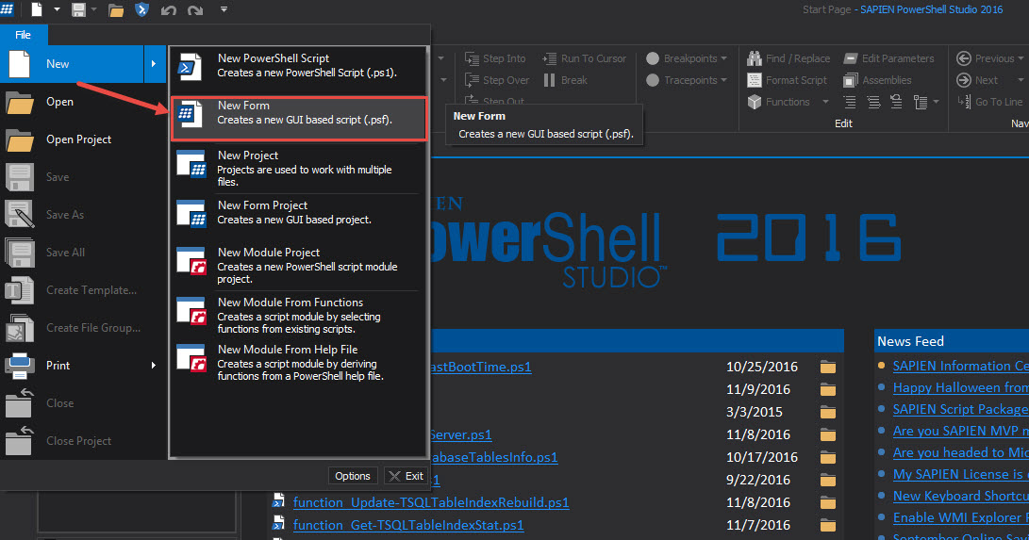Screen dimensions: 1029x540
Task: Open function_Update-TSQLTableIndexRebuild.ps1 recent file
Action: pyautogui.click(x=431, y=502)
